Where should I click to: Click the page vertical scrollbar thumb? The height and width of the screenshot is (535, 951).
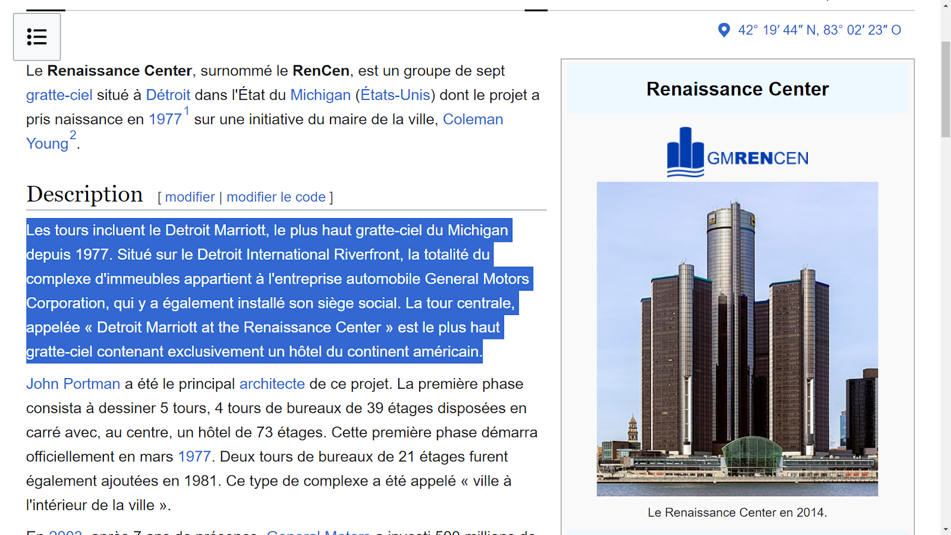(x=946, y=89)
